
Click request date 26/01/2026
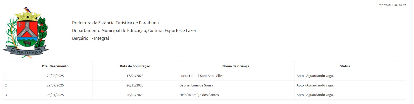point(135,95)
